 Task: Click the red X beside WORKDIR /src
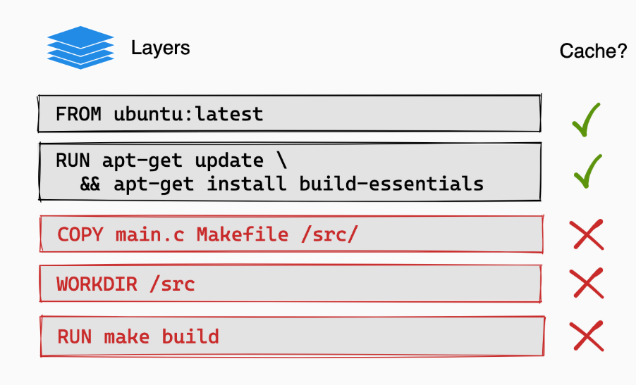coord(587,283)
